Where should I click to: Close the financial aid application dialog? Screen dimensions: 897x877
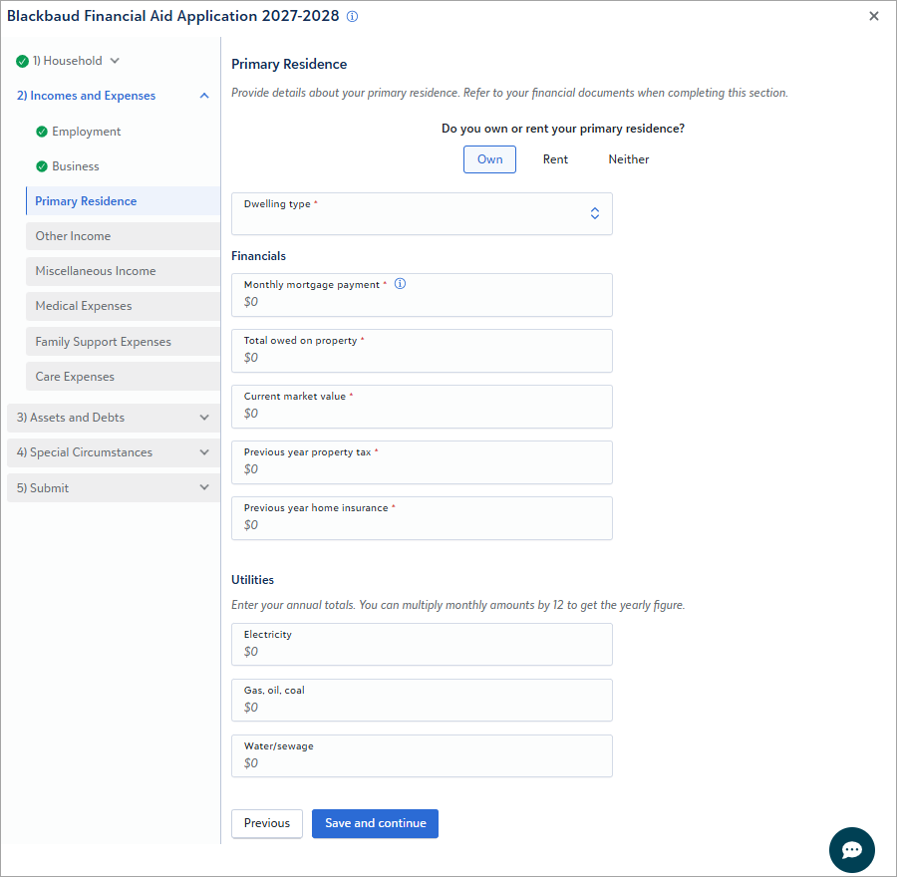tap(873, 16)
